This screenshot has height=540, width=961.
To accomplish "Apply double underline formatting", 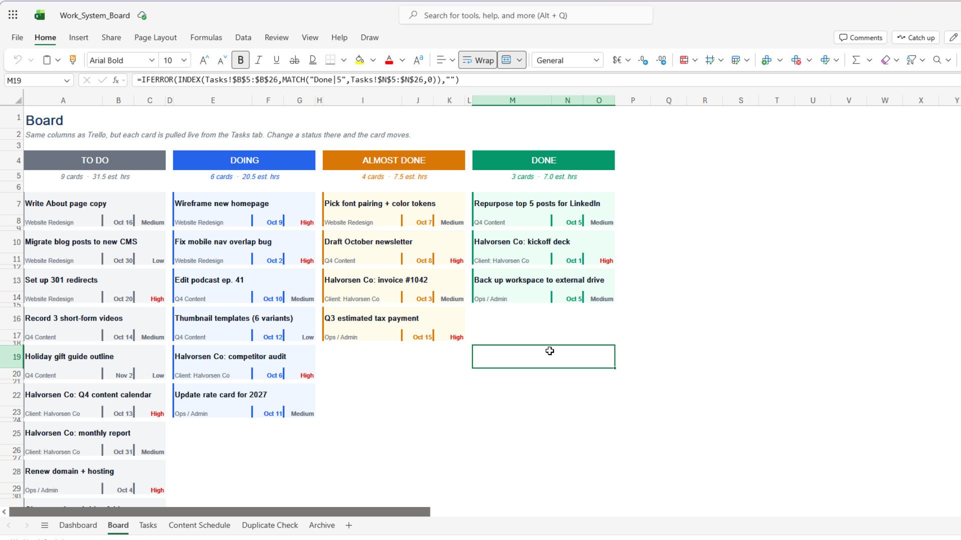I will pos(312,60).
